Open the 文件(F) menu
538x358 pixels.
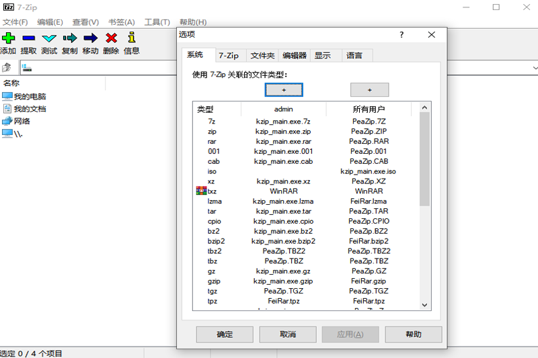coord(15,22)
